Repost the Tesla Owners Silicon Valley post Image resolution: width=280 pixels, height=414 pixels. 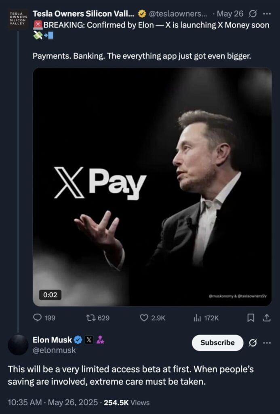pos(91,318)
